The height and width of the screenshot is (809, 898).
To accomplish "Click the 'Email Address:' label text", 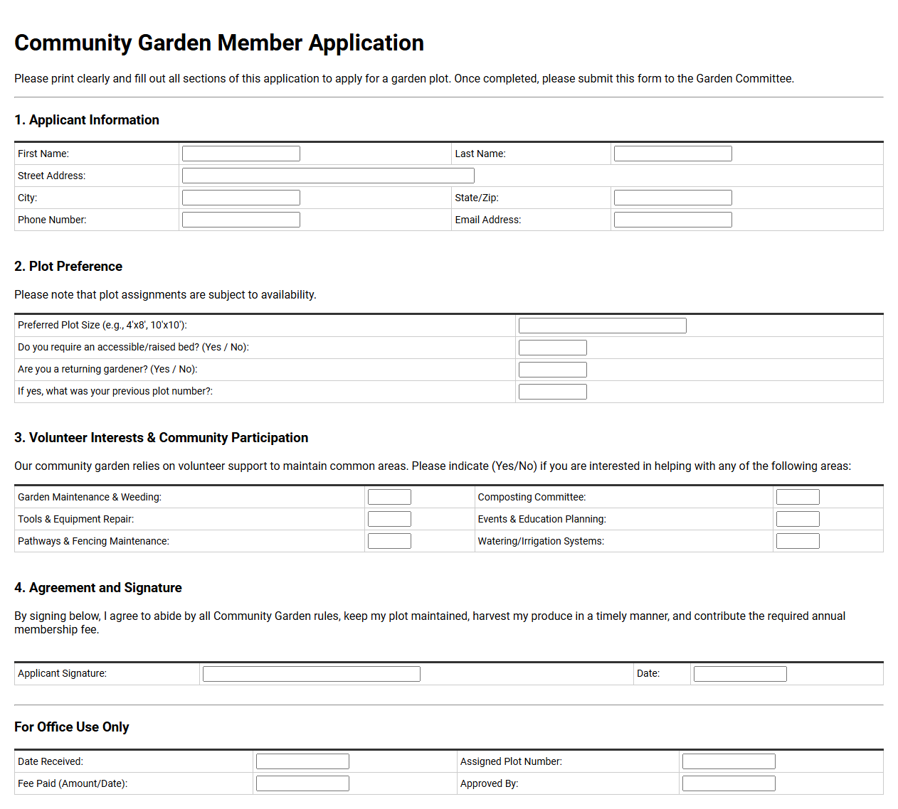I will click(488, 220).
